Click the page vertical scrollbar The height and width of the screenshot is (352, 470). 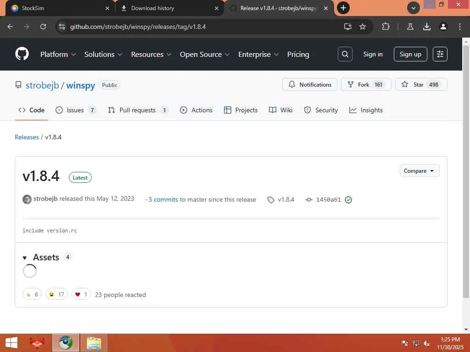click(466, 170)
